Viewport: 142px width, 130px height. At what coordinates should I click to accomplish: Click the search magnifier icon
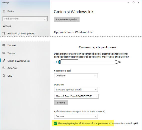[45, 19]
